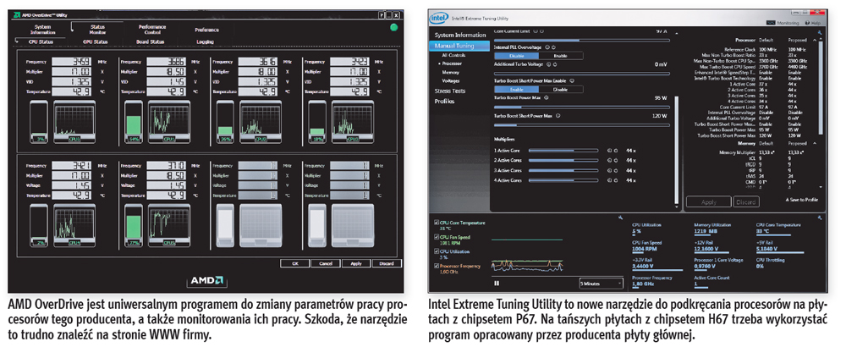Click the Apply button in AMD OverDrive
846x347 pixels.
point(355,263)
